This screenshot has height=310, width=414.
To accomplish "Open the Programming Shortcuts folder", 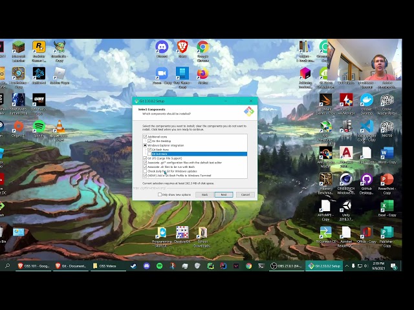I will [x=162, y=237].
